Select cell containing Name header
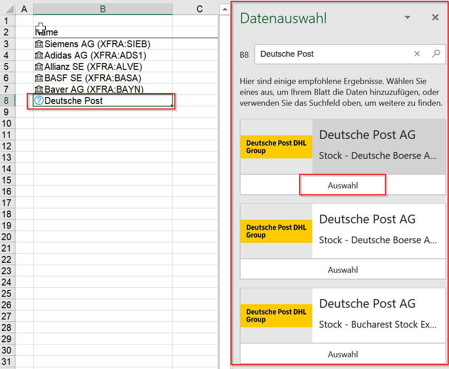 pyautogui.click(x=103, y=32)
